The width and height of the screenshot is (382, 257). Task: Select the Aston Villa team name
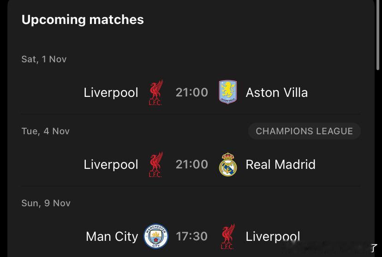(x=276, y=93)
